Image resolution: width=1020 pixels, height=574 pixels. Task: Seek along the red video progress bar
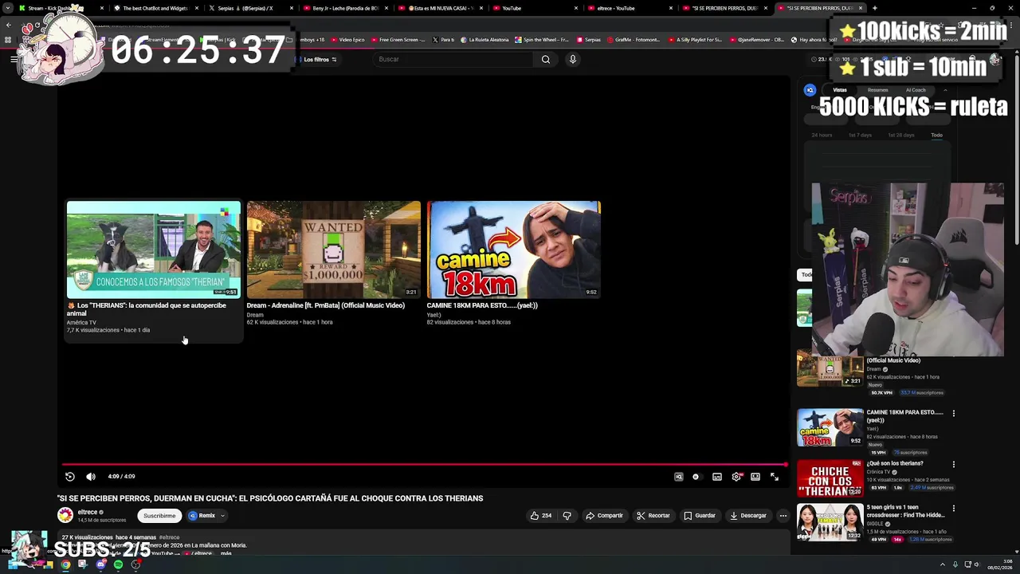point(424,464)
